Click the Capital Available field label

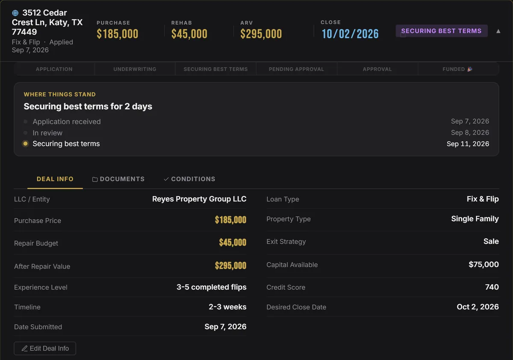pos(292,265)
